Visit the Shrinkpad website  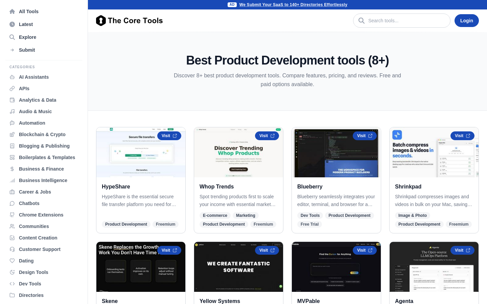[462, 136]
